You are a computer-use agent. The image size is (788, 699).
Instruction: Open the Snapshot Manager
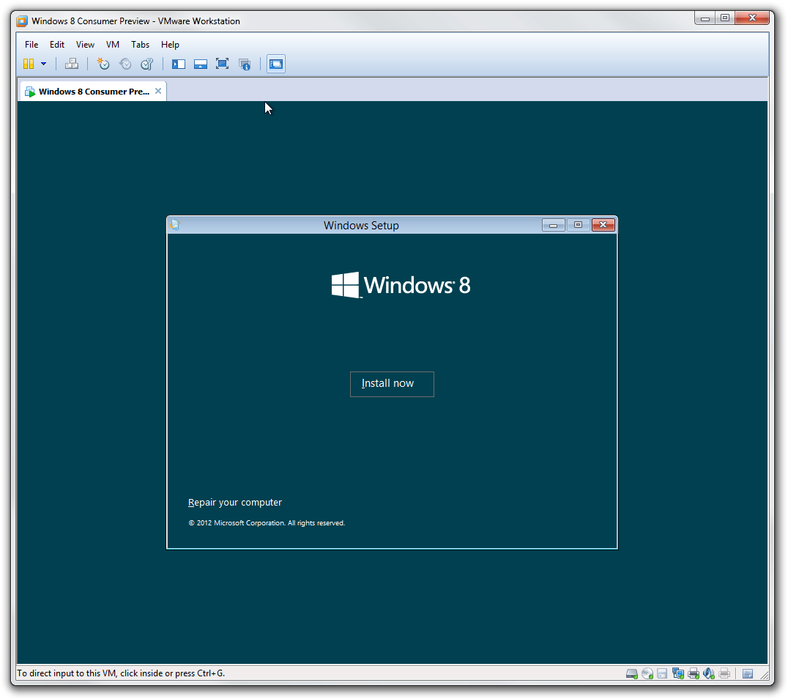coord(146,64)
